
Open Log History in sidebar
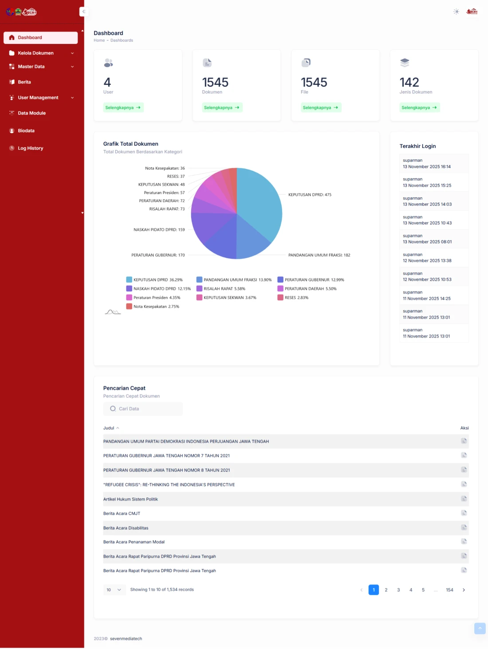pyautogui.click(x=30, y=148)
